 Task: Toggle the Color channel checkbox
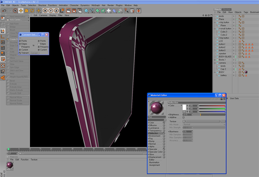164,123
